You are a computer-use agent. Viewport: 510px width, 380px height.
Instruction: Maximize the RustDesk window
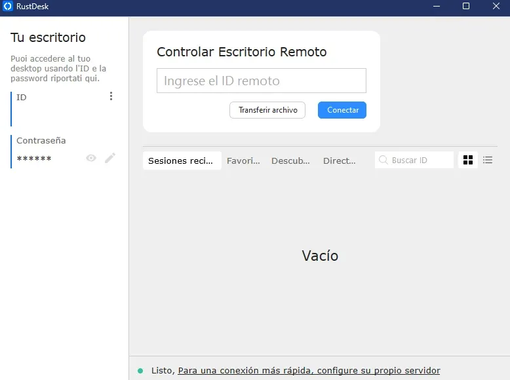pyautogui.click(x=466, y=6)
